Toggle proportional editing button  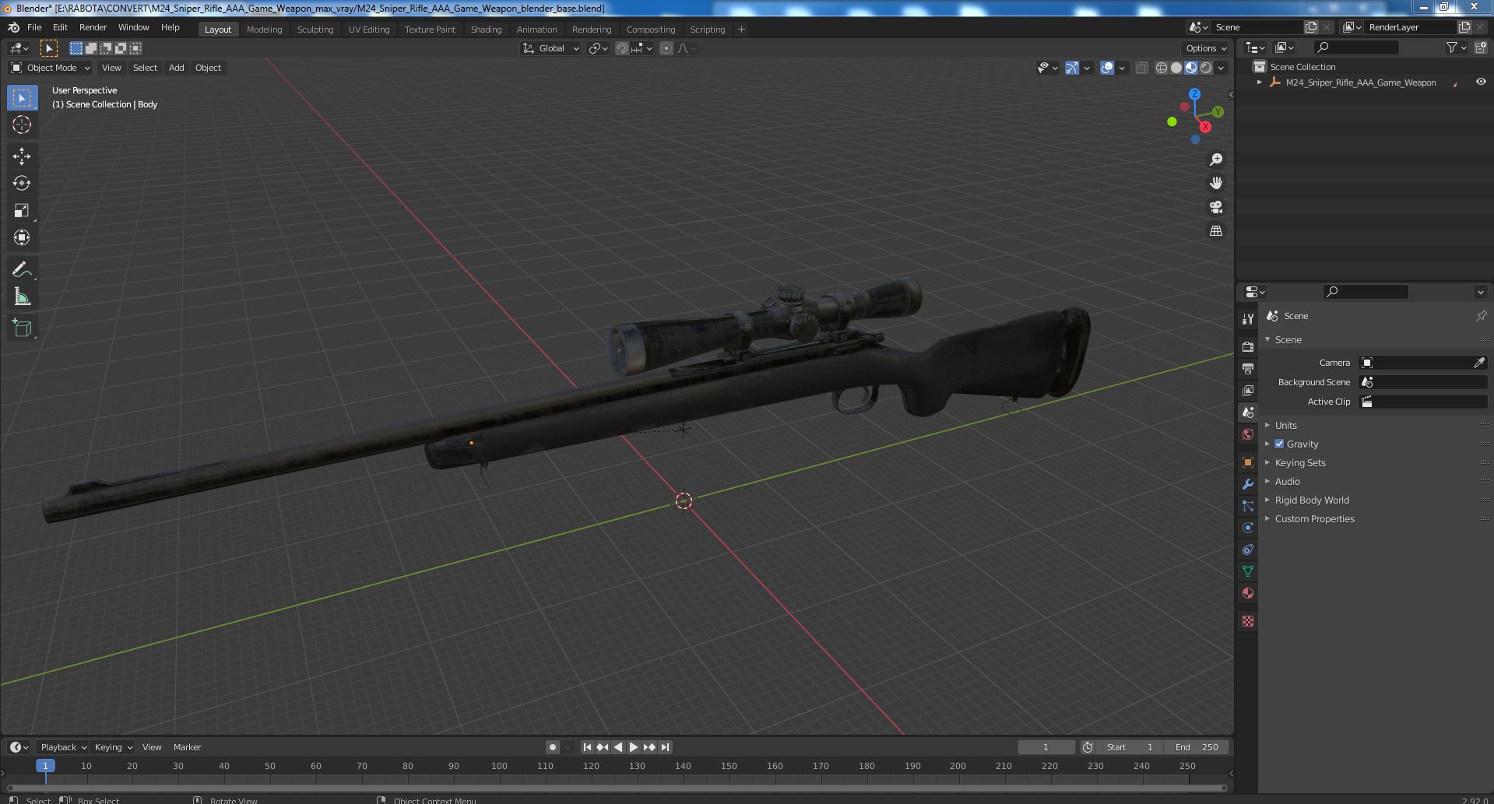(666, 48)
